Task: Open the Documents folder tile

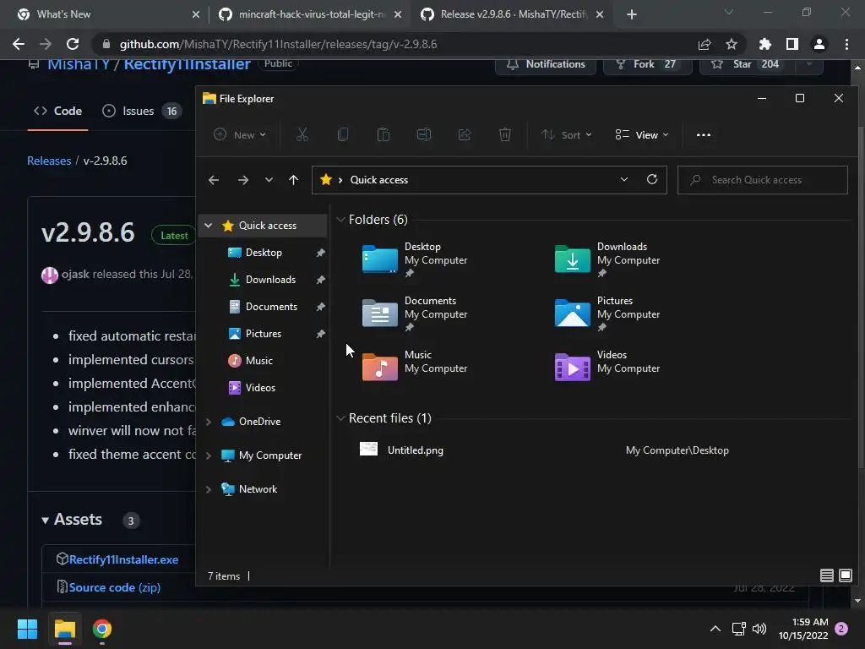Action: pyautogui.click(x=415, y=314)
